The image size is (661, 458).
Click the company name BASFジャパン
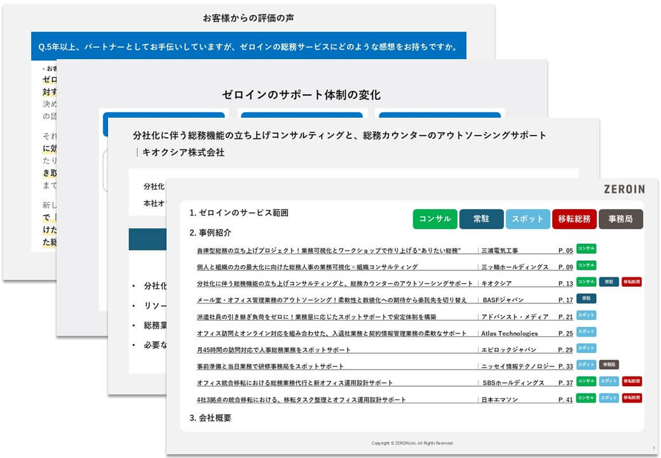tap(503, 300)
